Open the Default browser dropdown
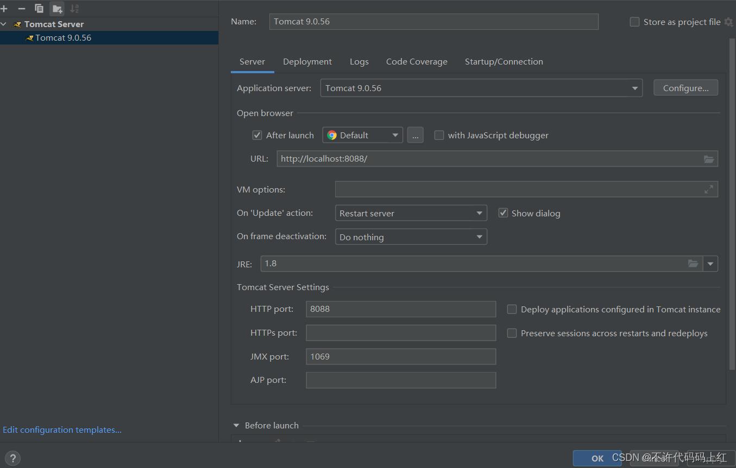736x468 pixels. tap(362, 135)
